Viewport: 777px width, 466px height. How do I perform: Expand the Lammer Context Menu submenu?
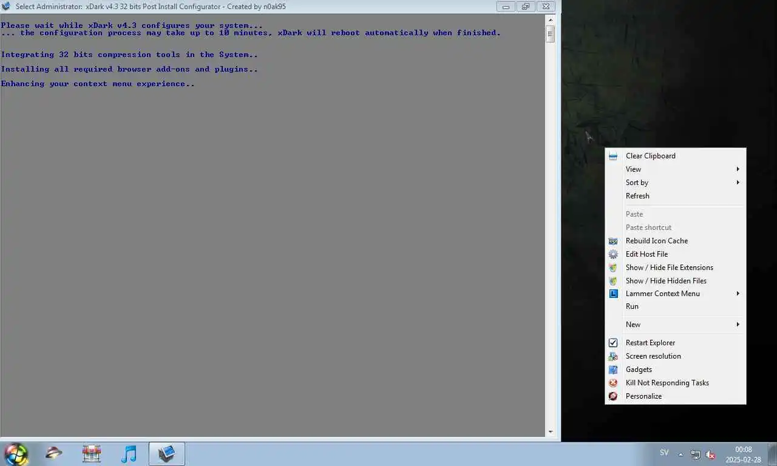click(x=676, y=294)
